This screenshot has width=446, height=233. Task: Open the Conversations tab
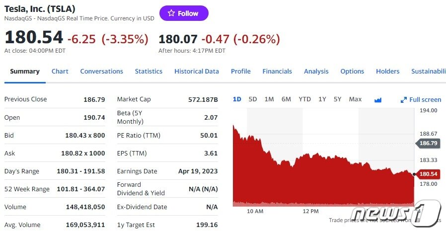click(x=101, y=71)
